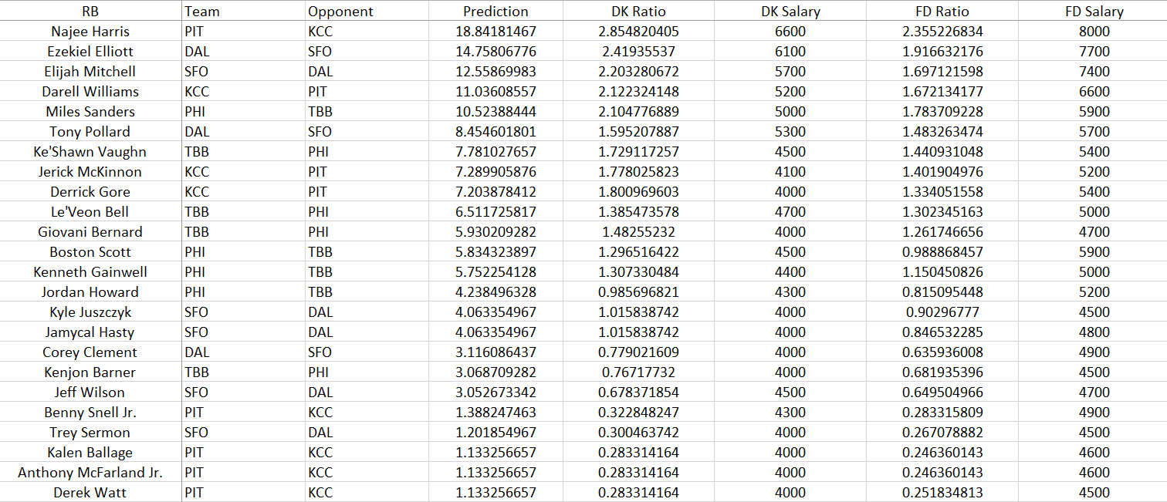Select the Trey Sermon cell
Viewport: 1167px width, 502px height.
click(90, 433)
